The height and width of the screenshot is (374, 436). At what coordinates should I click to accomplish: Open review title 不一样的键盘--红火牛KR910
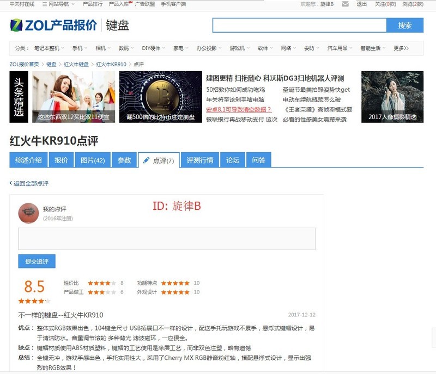[60, 315]
